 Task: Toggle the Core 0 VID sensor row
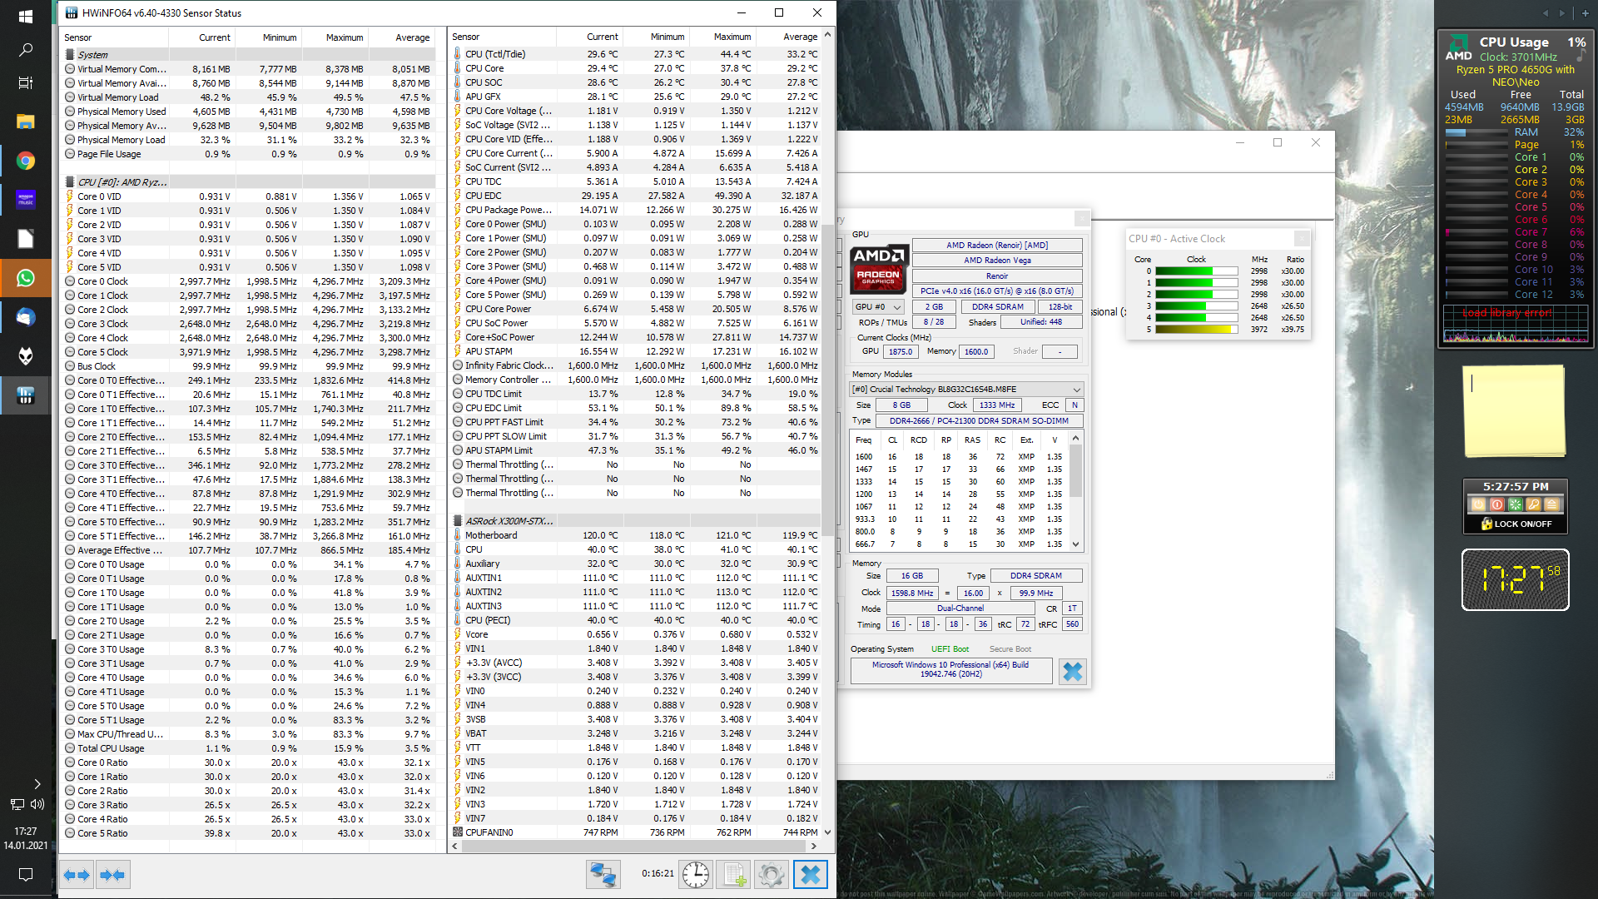click(x=99, y=196)
